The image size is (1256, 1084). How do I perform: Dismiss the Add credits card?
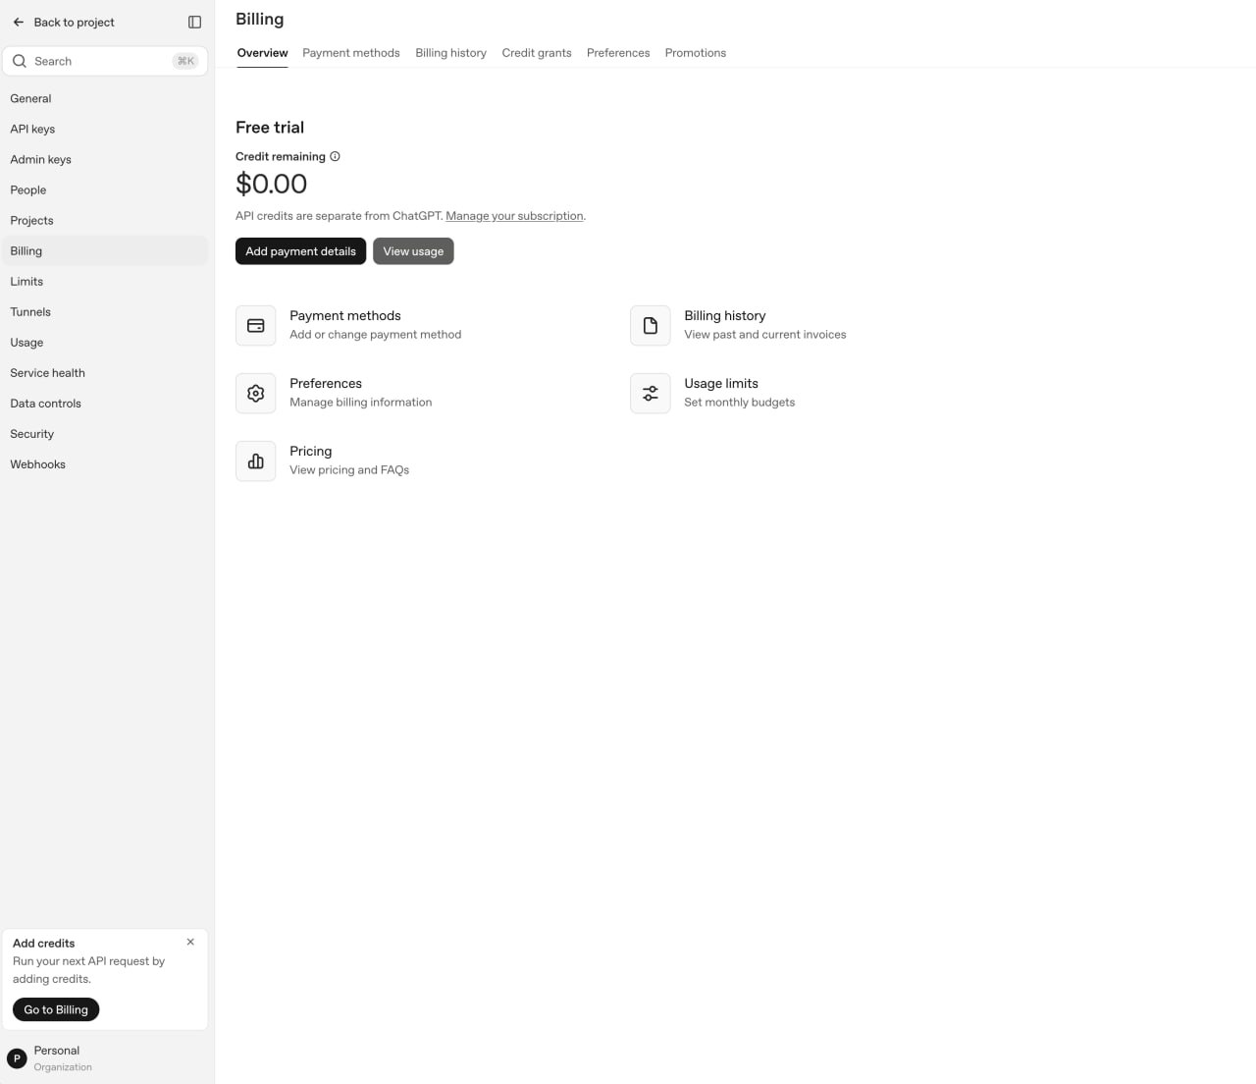(190, 942)
